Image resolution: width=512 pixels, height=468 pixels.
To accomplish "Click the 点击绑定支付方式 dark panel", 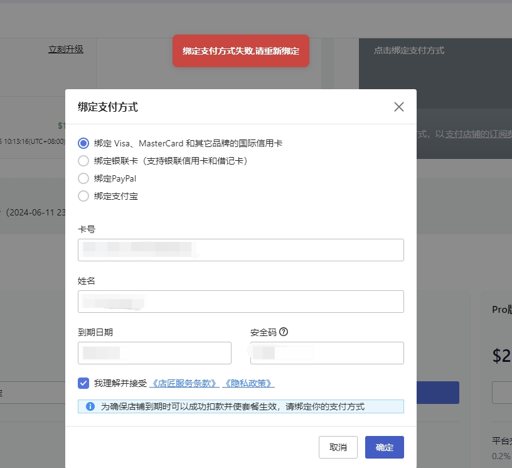I will point(434,63).
